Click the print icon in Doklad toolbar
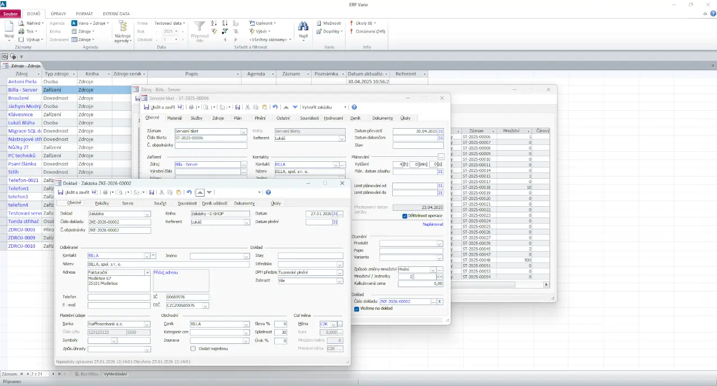717x386 pixels. coord(105,192)
